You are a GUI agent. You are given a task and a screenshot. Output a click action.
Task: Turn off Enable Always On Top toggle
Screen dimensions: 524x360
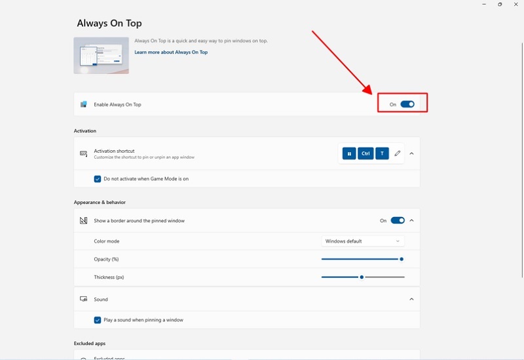(x=407, y=104)
